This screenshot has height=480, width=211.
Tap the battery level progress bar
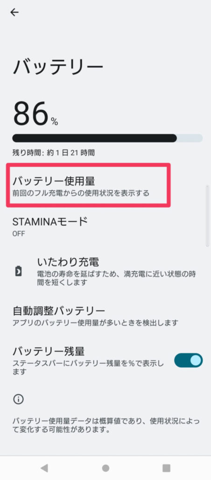point(107,138)
